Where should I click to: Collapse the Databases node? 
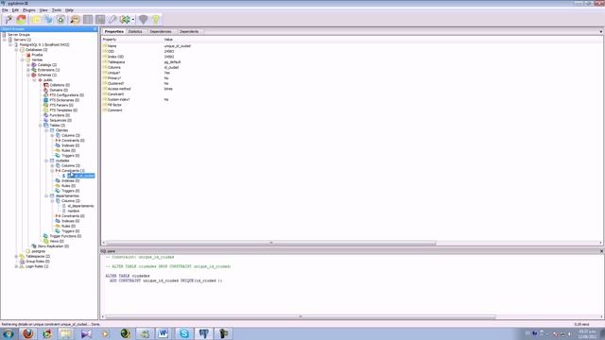point(17,50)
